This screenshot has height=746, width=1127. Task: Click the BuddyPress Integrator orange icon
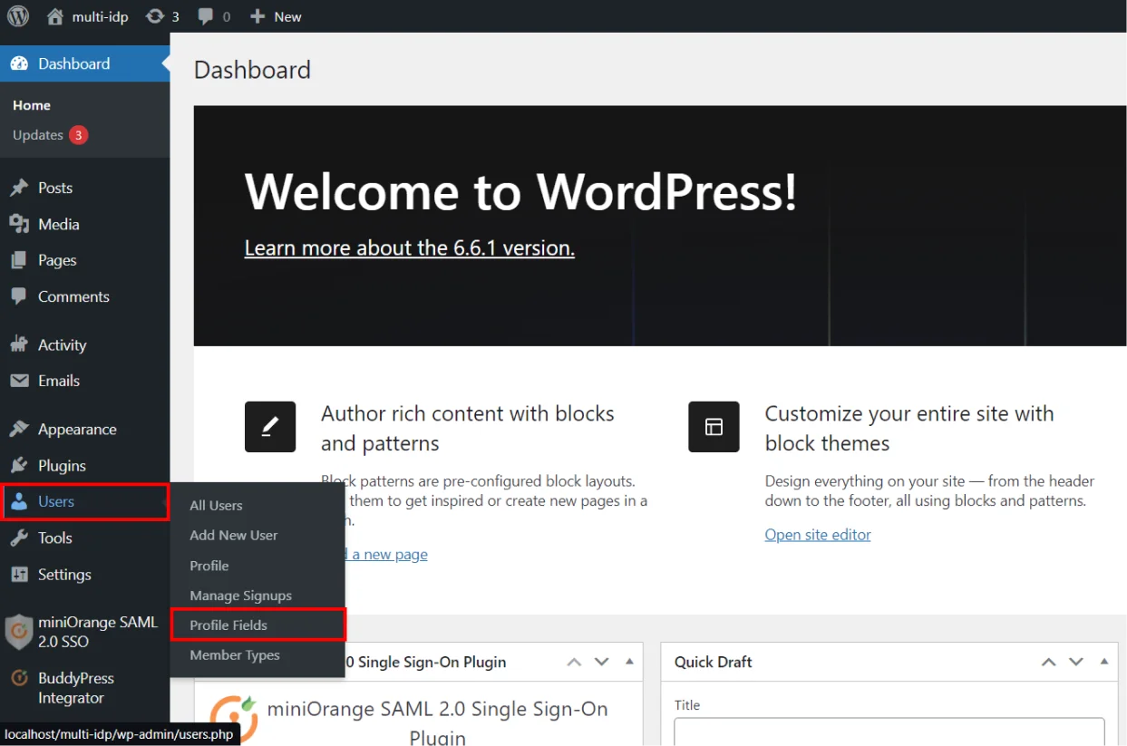[19, 678]
